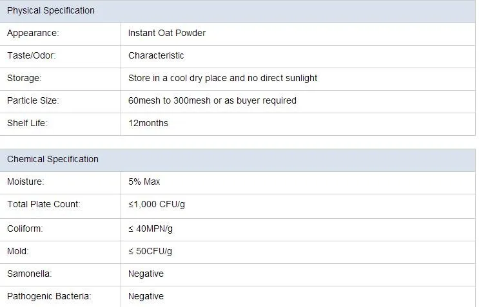Select the Taste/Odor label
Screen dimensions: 479x307
32,55
